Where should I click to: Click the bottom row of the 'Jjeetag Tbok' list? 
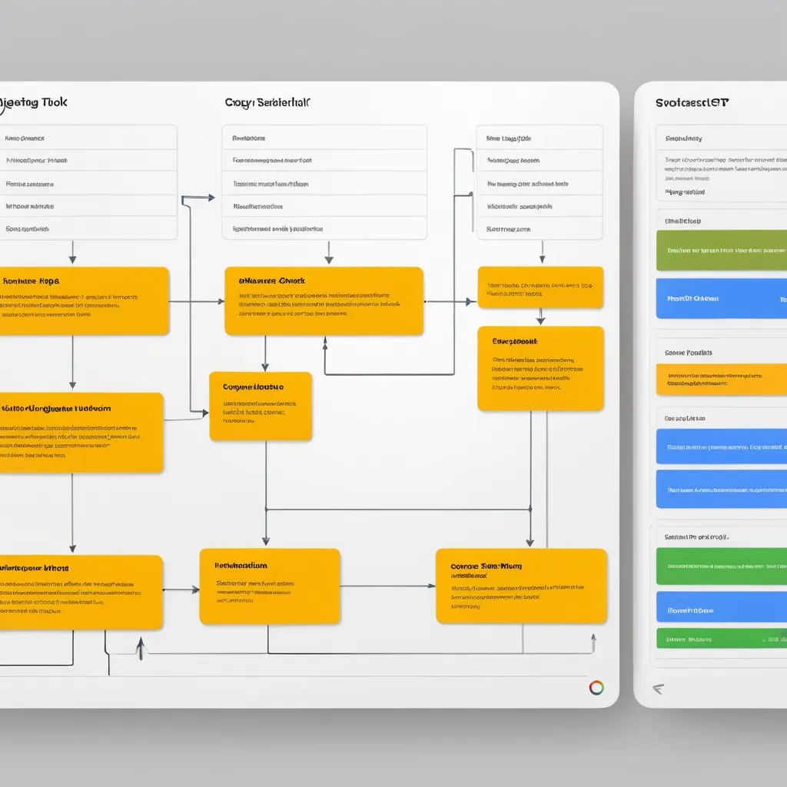(x=88, y=228)
